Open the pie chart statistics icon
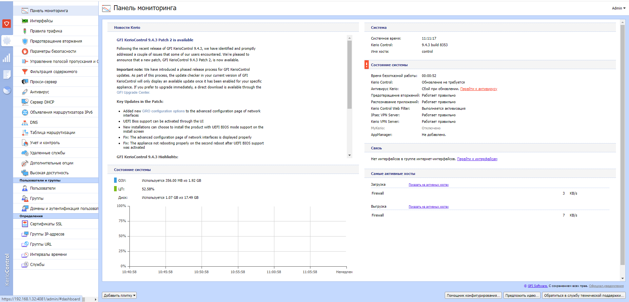This screenshot has width=629, height=302. pos(7,90)
